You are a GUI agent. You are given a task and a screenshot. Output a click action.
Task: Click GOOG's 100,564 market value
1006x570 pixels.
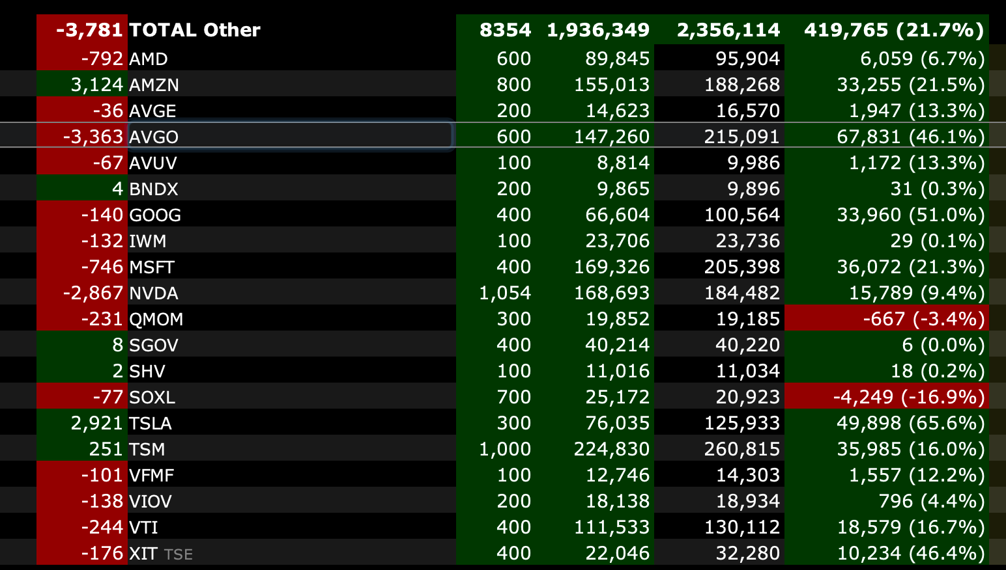[742, 215]
